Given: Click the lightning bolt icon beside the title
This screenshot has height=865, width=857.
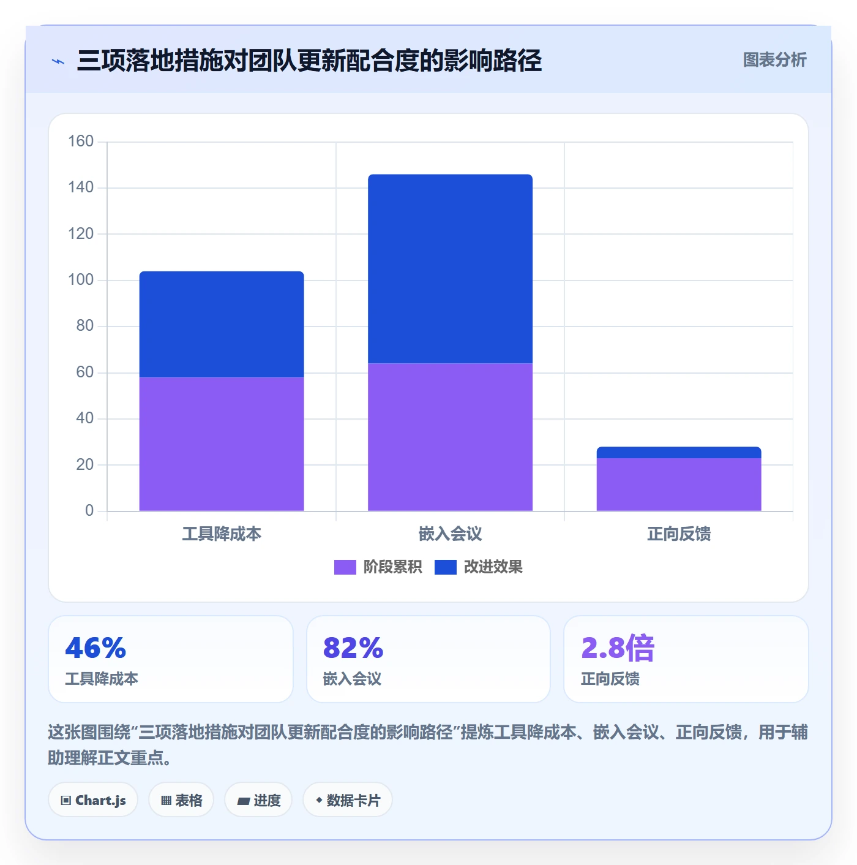Looking at the screenshot, I should click(58, 61).
